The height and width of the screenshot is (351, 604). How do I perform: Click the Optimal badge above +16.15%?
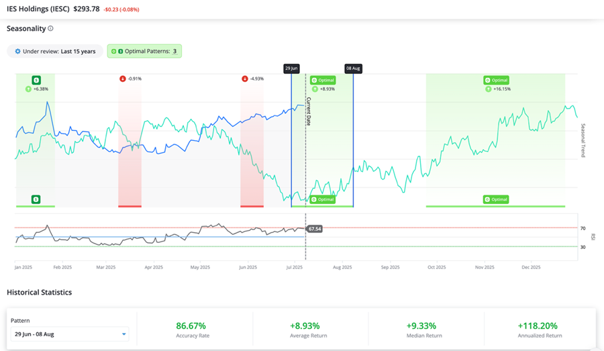tap(496, 80)
